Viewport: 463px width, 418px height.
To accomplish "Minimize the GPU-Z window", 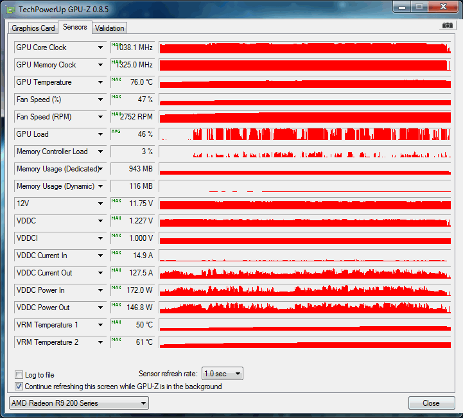I will (x=401, y=7).
